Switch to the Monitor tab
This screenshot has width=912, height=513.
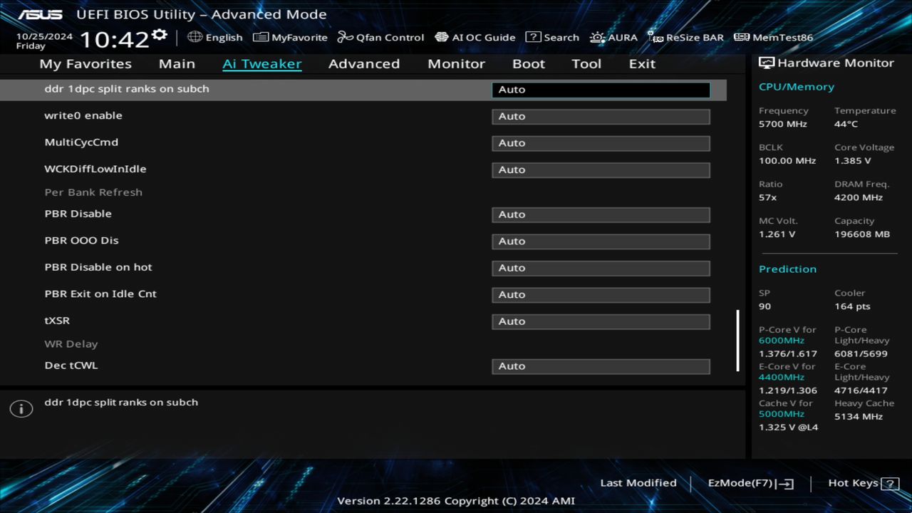click(456, 63)
